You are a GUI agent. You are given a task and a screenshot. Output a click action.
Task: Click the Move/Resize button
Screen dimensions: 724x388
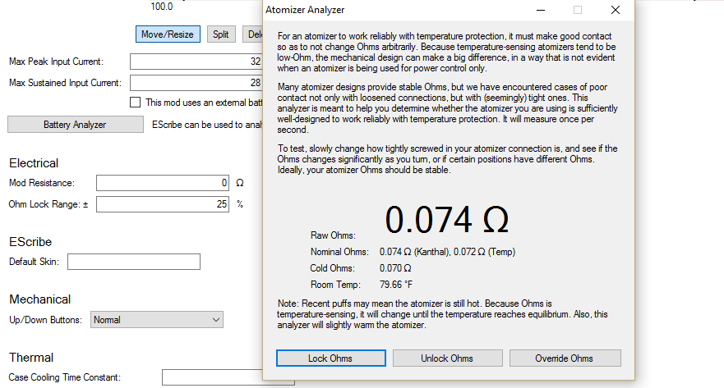coord(168,34)
